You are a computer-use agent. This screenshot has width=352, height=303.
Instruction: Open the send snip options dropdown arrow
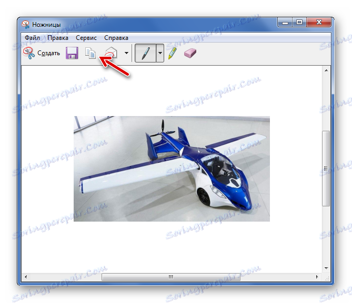[127, 53]
